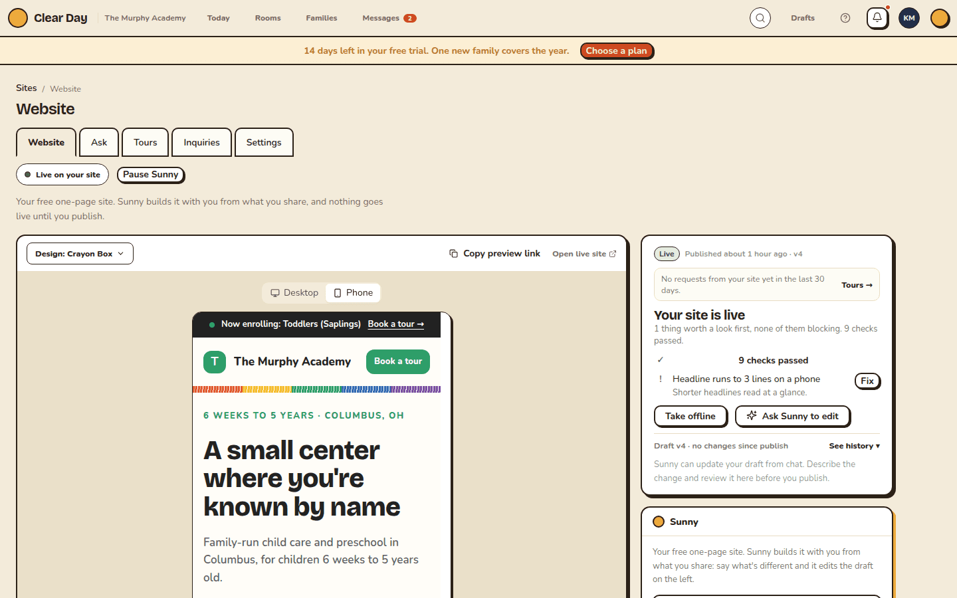The width and height of the screenshot is (957, 598).
Task: Click external link icon next to Open live site
Action: 613,254
